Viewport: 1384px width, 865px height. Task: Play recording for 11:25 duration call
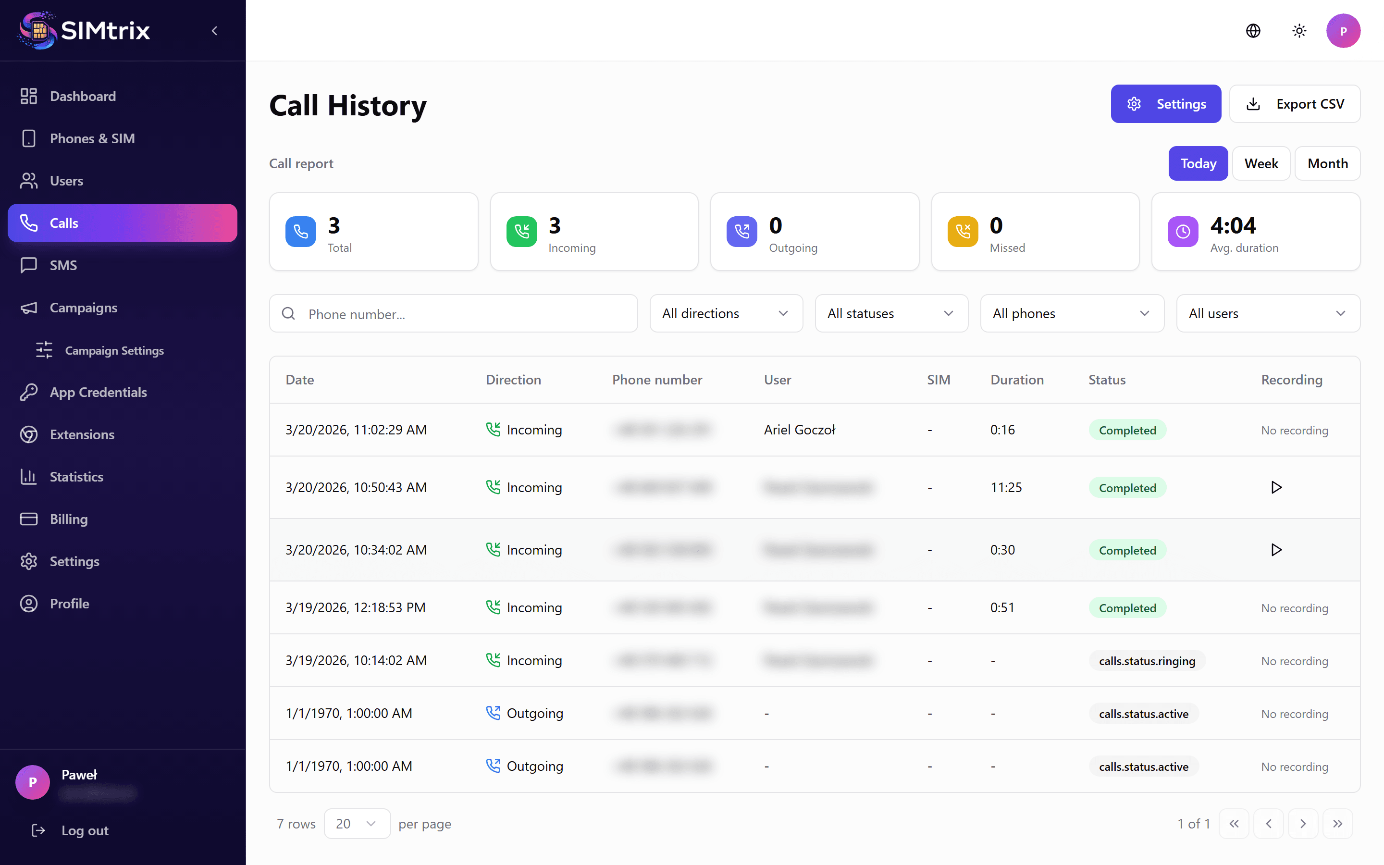point(1276,487)
